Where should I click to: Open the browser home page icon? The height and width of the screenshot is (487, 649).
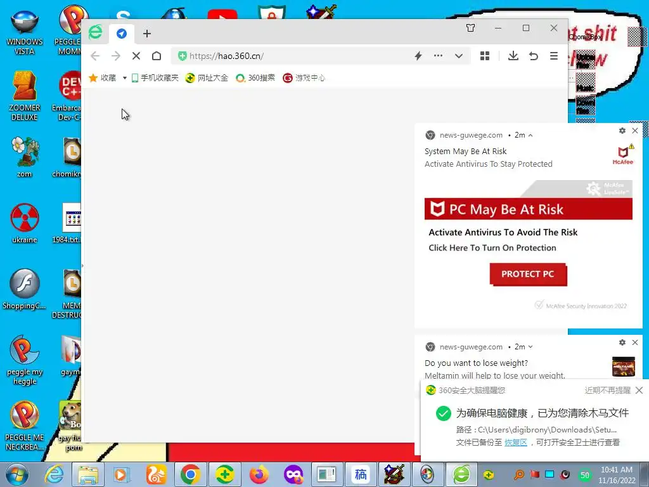(x=157, y=56)
